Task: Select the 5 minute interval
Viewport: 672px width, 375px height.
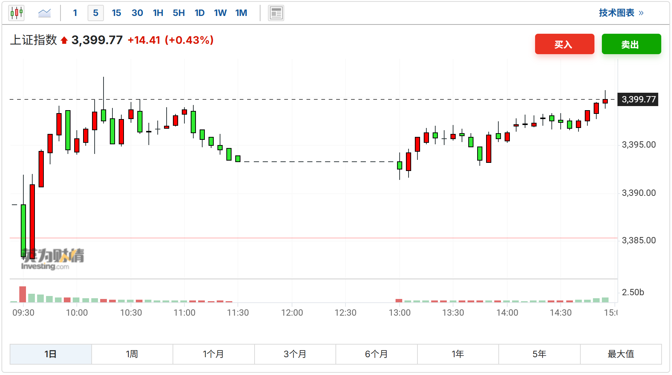Action: [x=96, y=13]
